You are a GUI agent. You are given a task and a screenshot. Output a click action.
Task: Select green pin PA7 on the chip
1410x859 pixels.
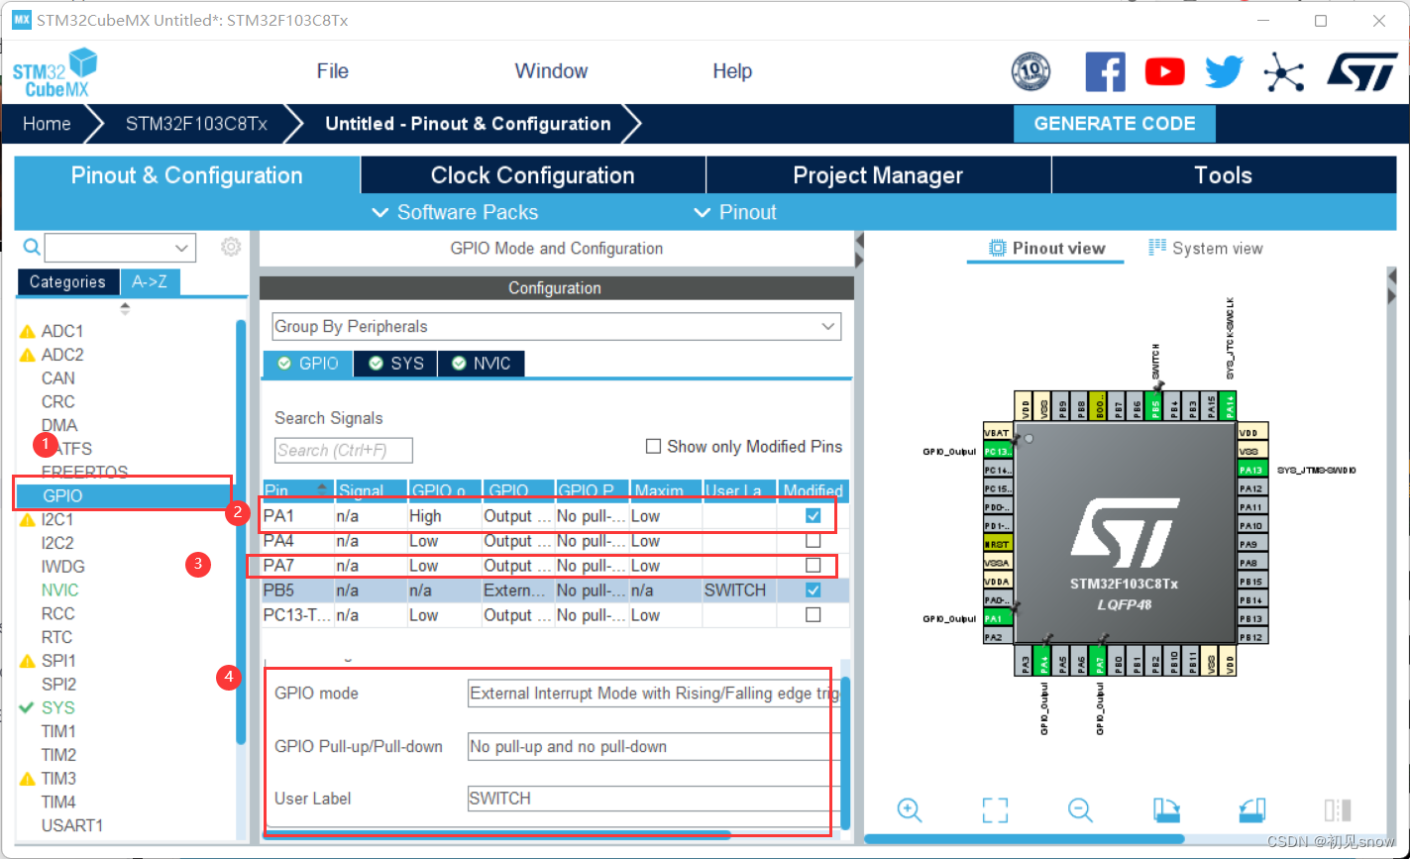1098,660
